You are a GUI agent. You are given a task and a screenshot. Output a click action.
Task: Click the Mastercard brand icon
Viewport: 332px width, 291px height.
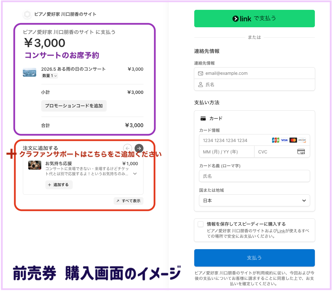click(x=293, y=140)
